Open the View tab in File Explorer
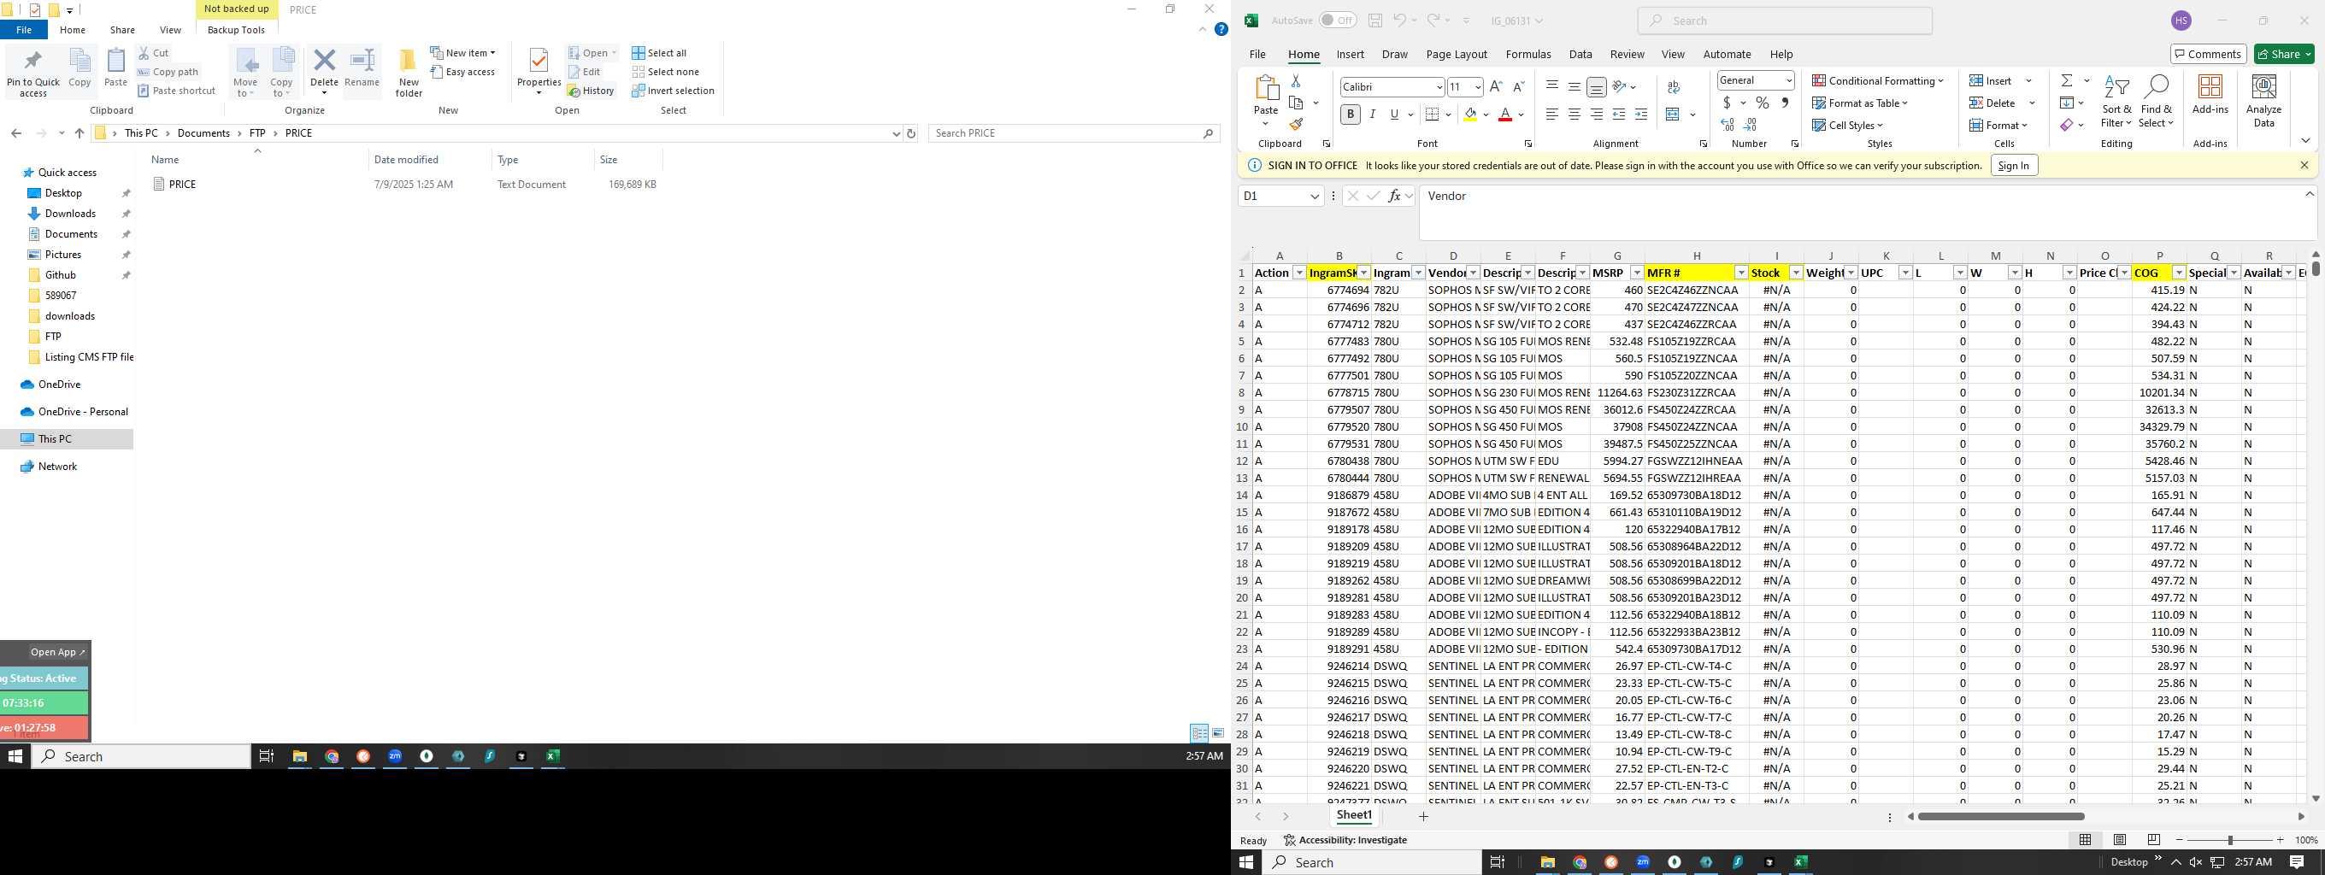This screenshot has width=2325, height=875. click(x=170, y=30)
